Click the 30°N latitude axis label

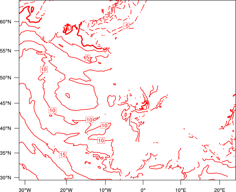pyautogui.click(x=6, y=178)
